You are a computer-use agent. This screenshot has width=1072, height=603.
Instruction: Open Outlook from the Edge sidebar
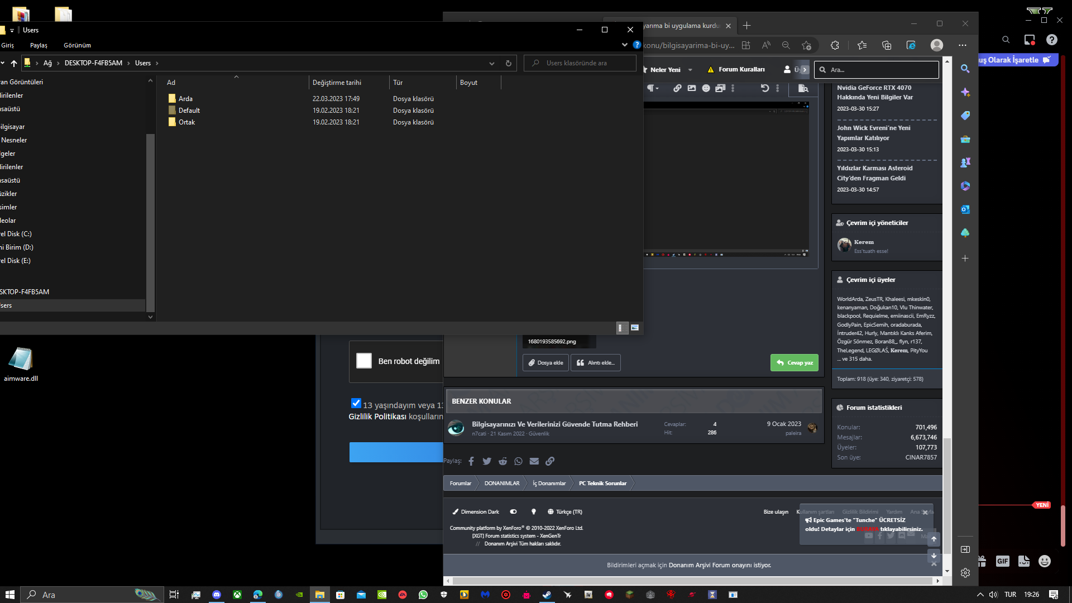click(965, 209)
